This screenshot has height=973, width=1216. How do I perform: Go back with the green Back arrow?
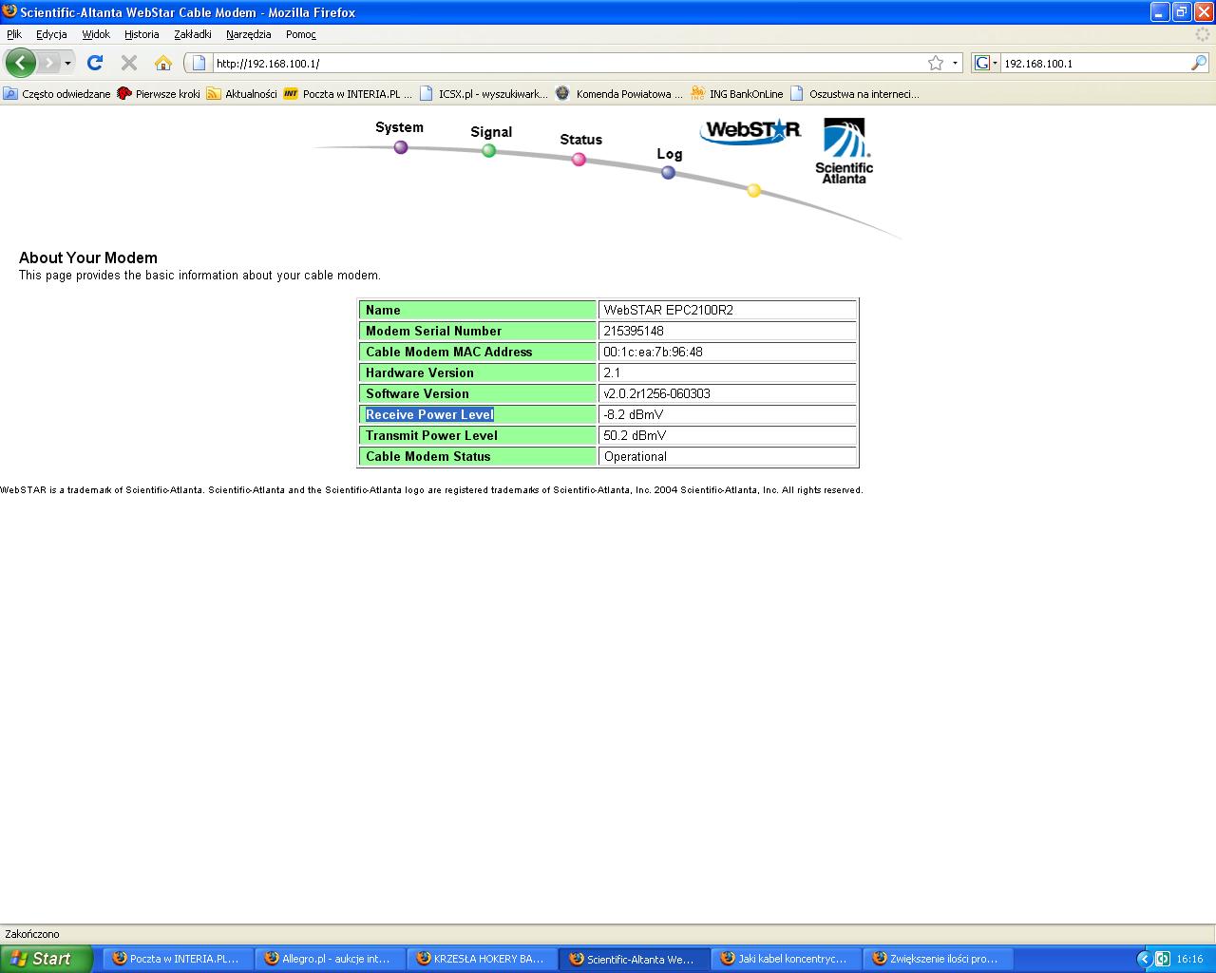21,63
